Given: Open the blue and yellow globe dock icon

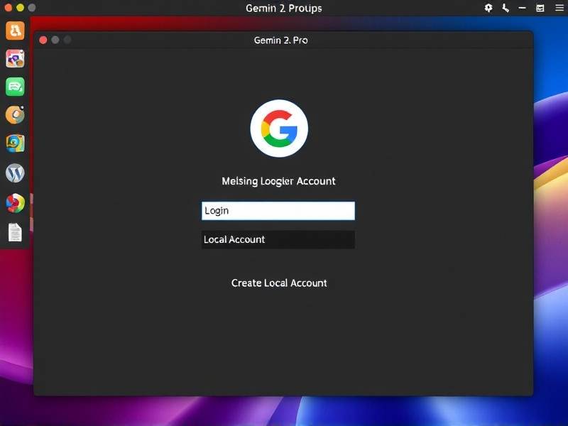Looking at the screenshot, I should [x=15, y=143].
